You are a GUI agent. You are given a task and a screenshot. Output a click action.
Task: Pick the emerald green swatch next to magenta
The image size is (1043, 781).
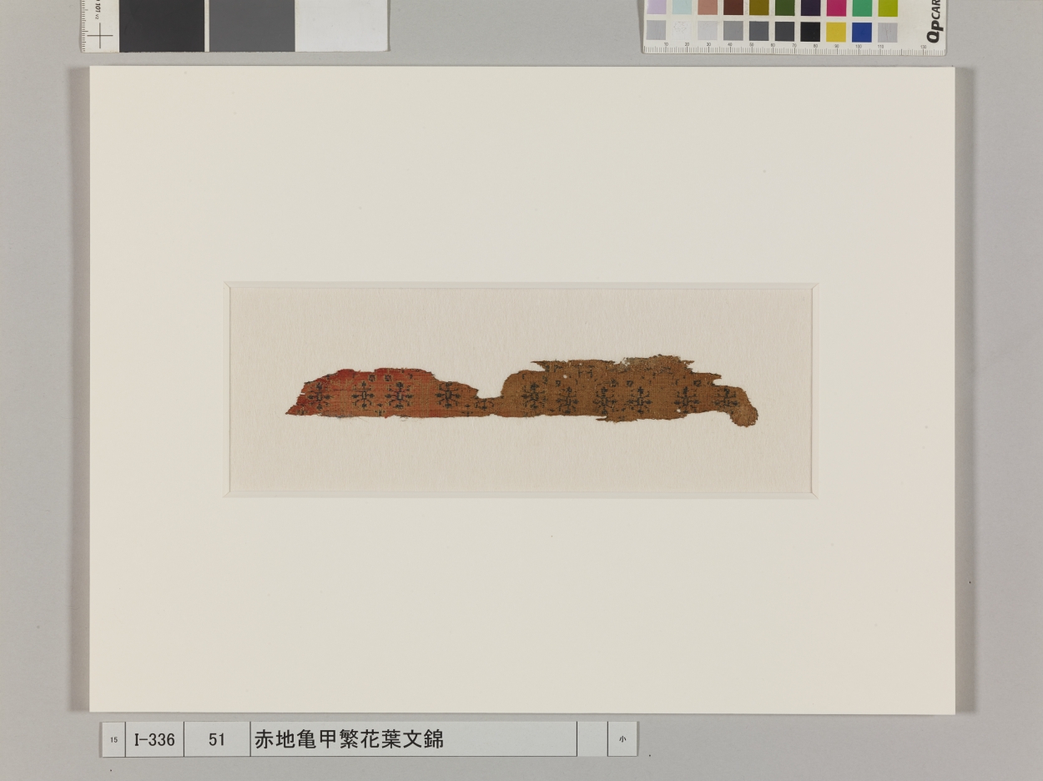862,7
